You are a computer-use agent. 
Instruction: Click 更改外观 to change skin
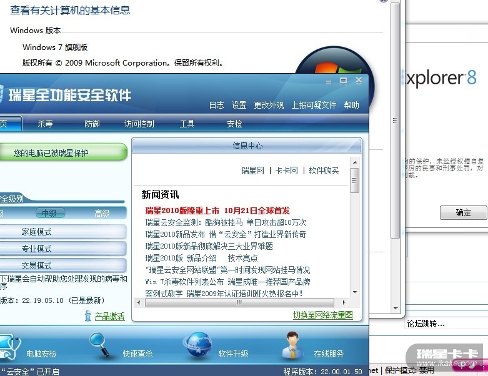(x=269, y=105)
